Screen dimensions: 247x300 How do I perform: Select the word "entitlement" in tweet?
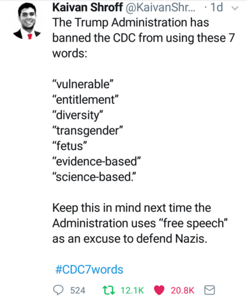tap(85, 99)
